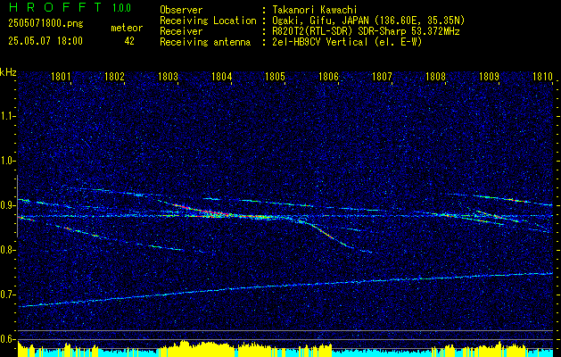Click version number 1.0.0
This screenshot has height=357, width=561.
(x=121, y=8)
